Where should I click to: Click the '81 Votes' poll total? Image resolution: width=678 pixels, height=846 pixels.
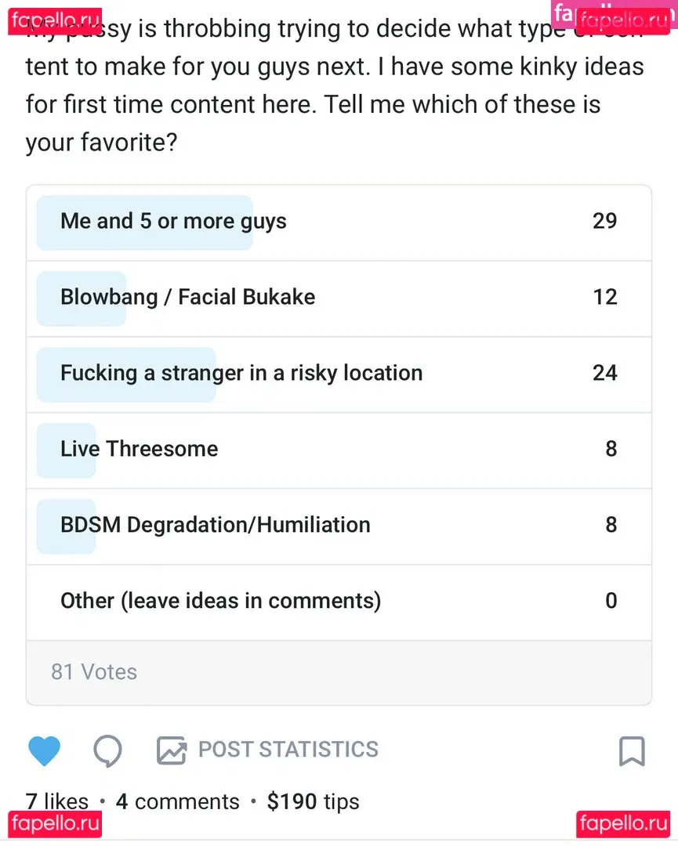pyautogui.click(x=94, y=672)
